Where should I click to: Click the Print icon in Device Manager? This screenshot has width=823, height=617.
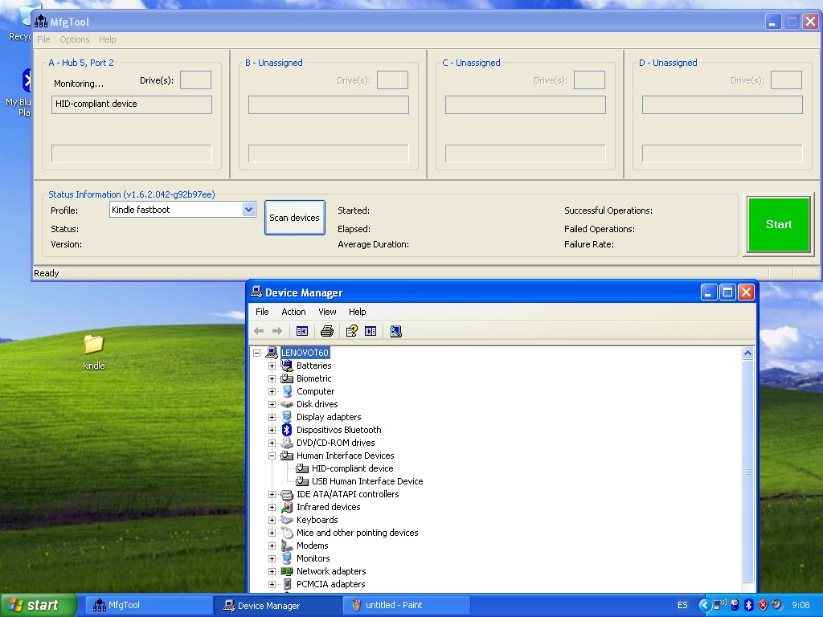tap(327, 331)
